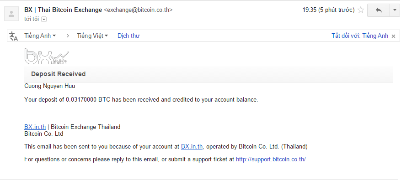The image size is (401, 185).
Task: Click the Dịch thư translate link
Action: 128,36
